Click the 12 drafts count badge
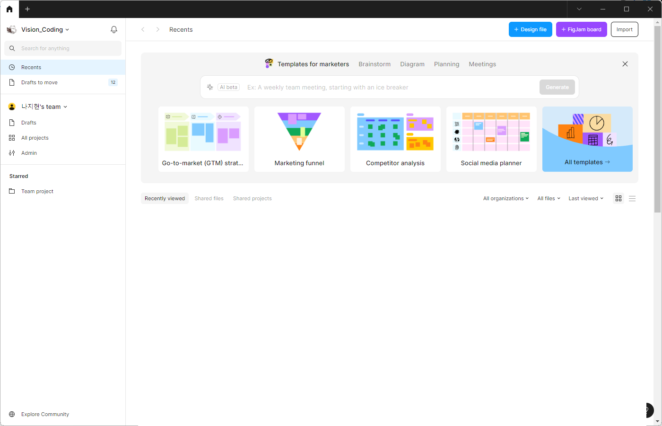This screenshot has width=662, height=426. point(113,82)
